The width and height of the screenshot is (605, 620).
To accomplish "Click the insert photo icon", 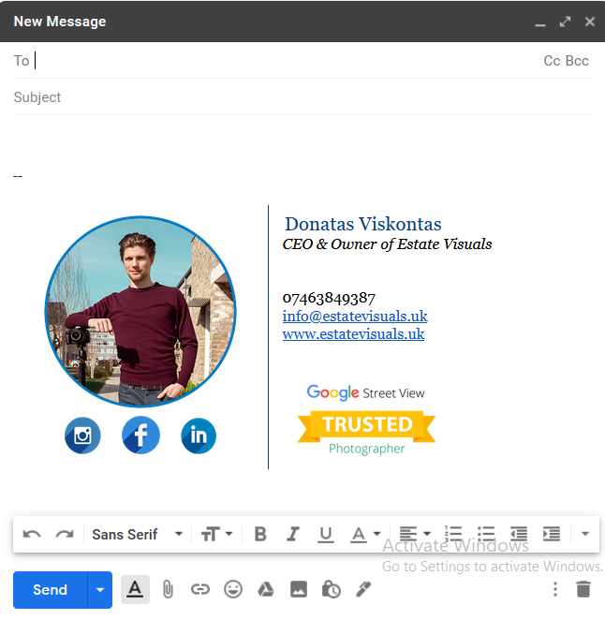I will click(x=299, y=589).
